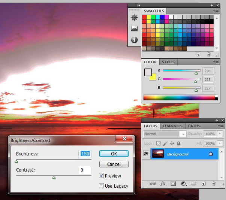Viewport: 226px width, 200px height.
Task: Open the Swatches panel options menu
Action: tap(216, 11)
